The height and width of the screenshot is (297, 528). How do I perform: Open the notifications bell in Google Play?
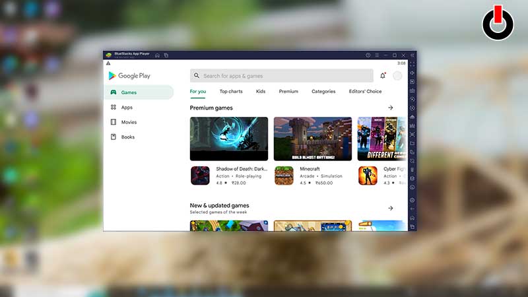(x=383, y=76)
